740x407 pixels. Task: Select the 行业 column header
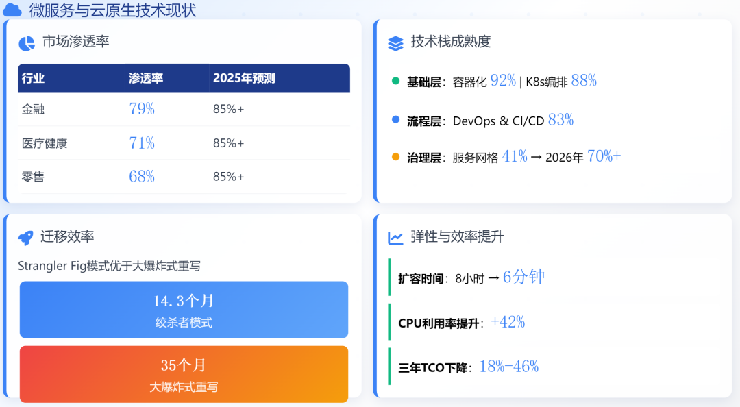[x=33, y=78]
